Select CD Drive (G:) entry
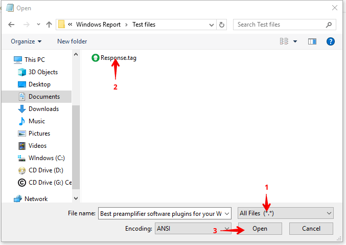The height and width of the screenshot is (245, 346). 50,183
